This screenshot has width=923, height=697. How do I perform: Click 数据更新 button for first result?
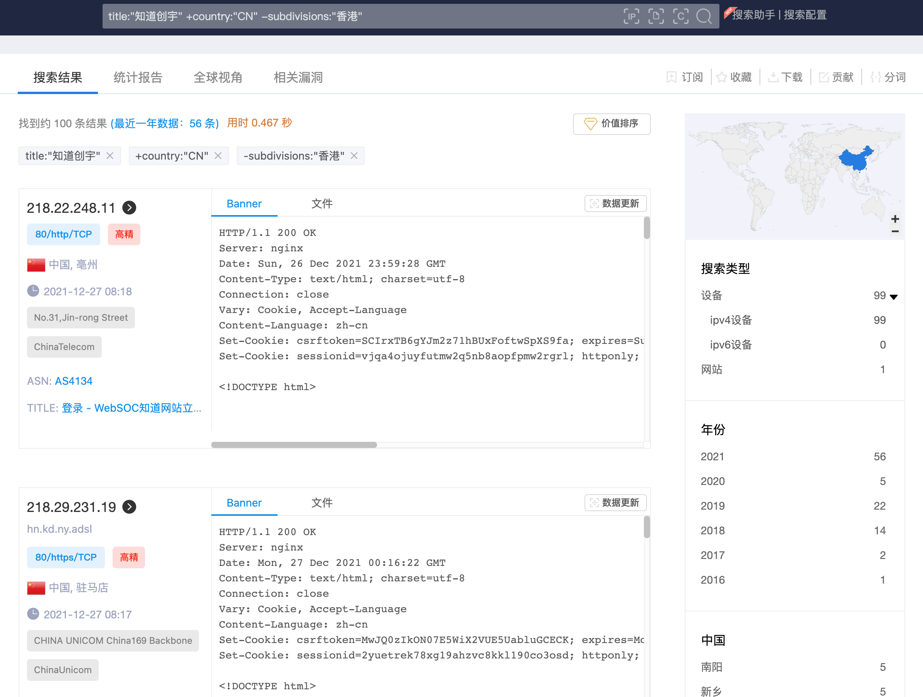pyautogui.click(x=615, y=204)
